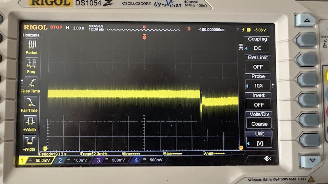Toggle the Invert OFF setting
328x184 pixels.
[x=258, y=105]
